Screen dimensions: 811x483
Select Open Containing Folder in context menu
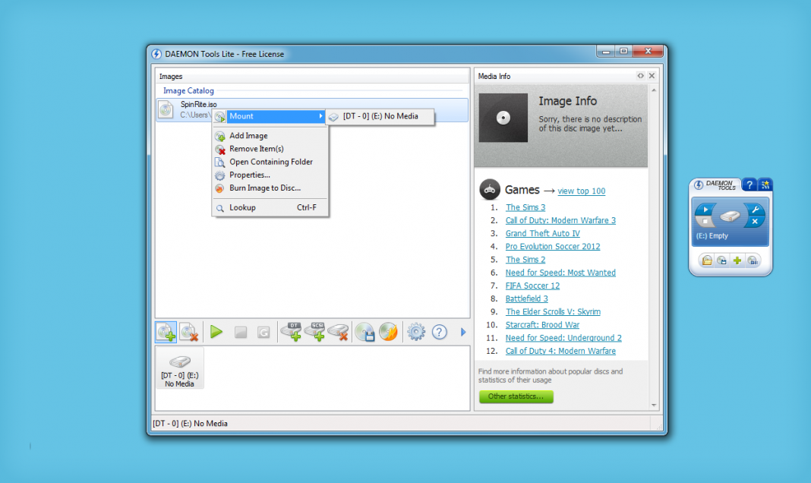click(270, 162)
